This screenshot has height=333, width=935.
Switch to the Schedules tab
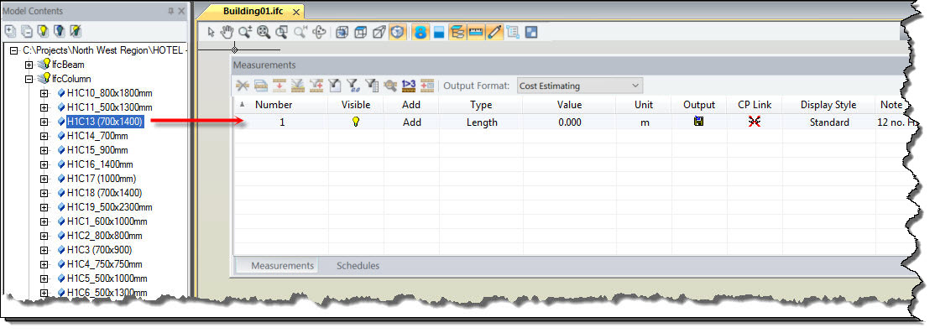pos(358,266)
